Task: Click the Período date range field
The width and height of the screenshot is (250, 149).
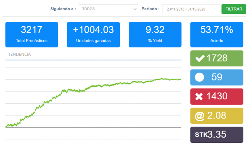Action: click(192, 9)
